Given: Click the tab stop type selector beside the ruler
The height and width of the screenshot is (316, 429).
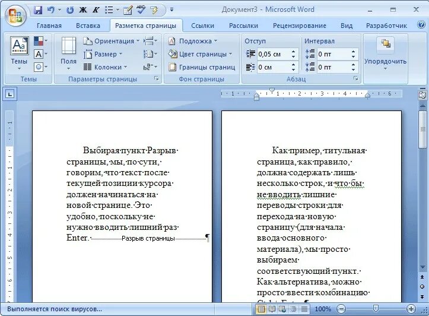Looking at the screenshot, I should (x=10, y=94).
